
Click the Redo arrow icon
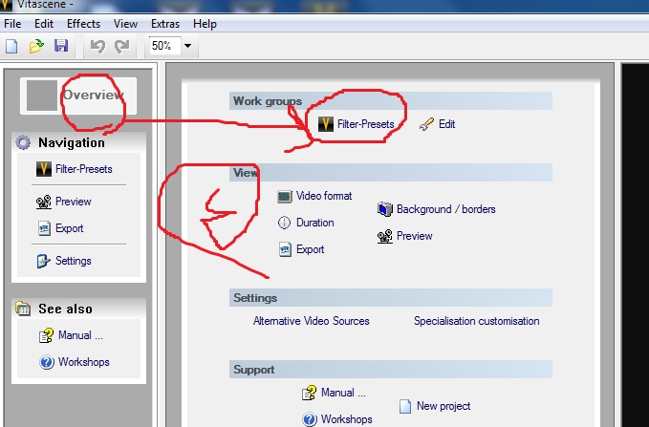(x=122, y=46)
